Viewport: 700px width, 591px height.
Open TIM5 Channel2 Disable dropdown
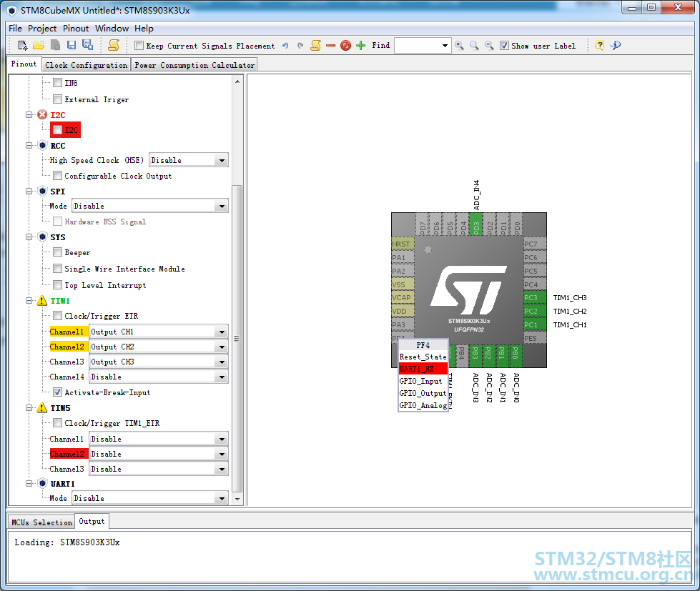click(159, 454)
